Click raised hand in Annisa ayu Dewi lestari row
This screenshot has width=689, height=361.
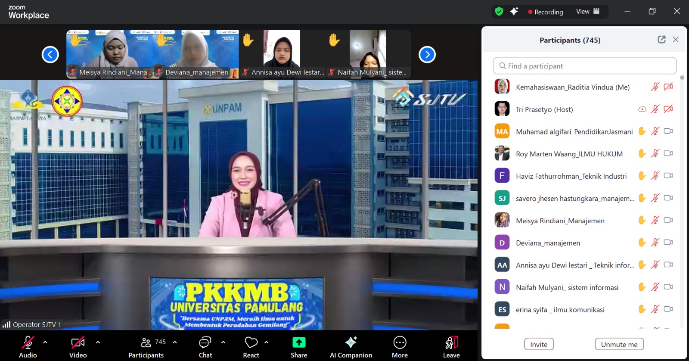[642, 265]
